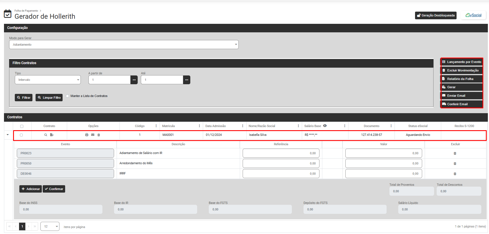489x234 pixels.
Task: Go to next page arrow
Action: (x=28, y=226)
